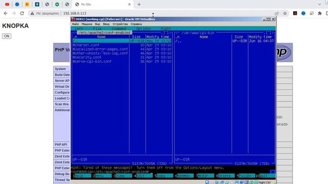Viewport: 328px width, 184px height.
Task: Open the blue circular extension icon
Action: pyautogui.click(x=303, y=13)
